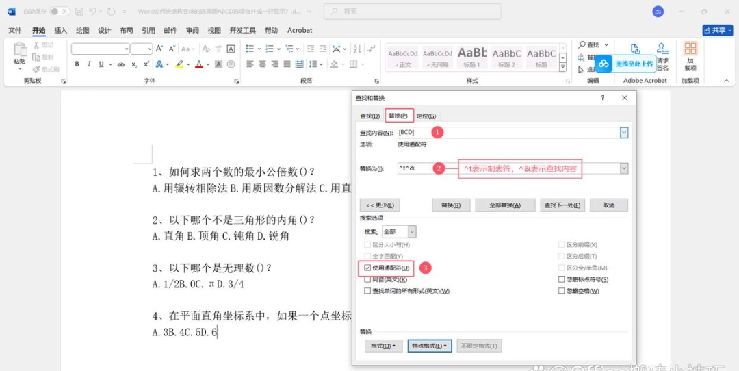Insert numbered list
This screenshot has width=739, height=371.
270,49
